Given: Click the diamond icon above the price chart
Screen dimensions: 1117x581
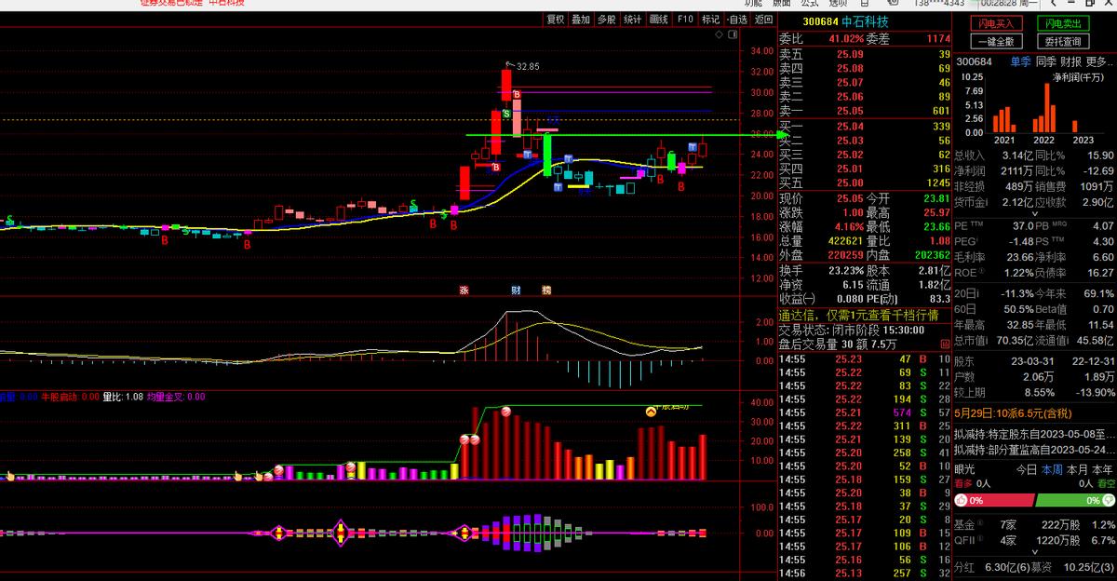Looking at the screenshot, I should click(x=719, y=34).
